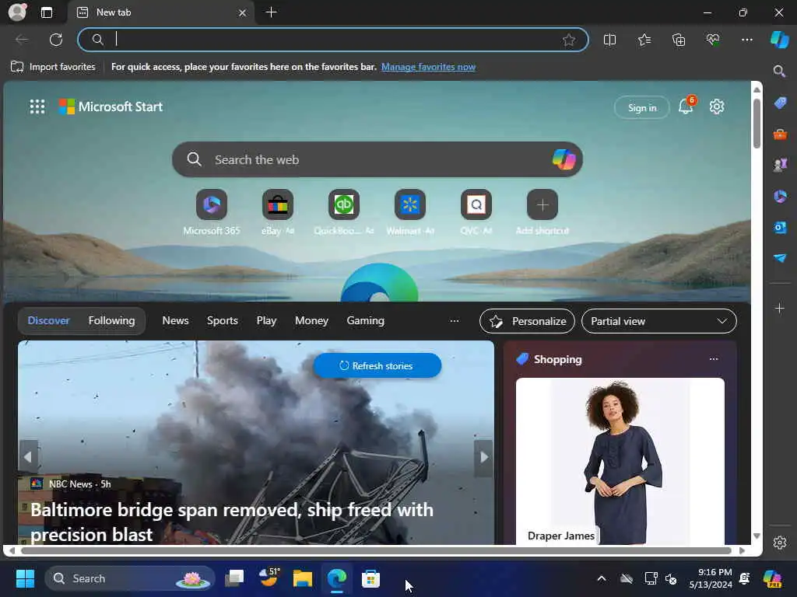Open Copilot icon in search box
Screen dimensions: 797x597
coord(564,159)
